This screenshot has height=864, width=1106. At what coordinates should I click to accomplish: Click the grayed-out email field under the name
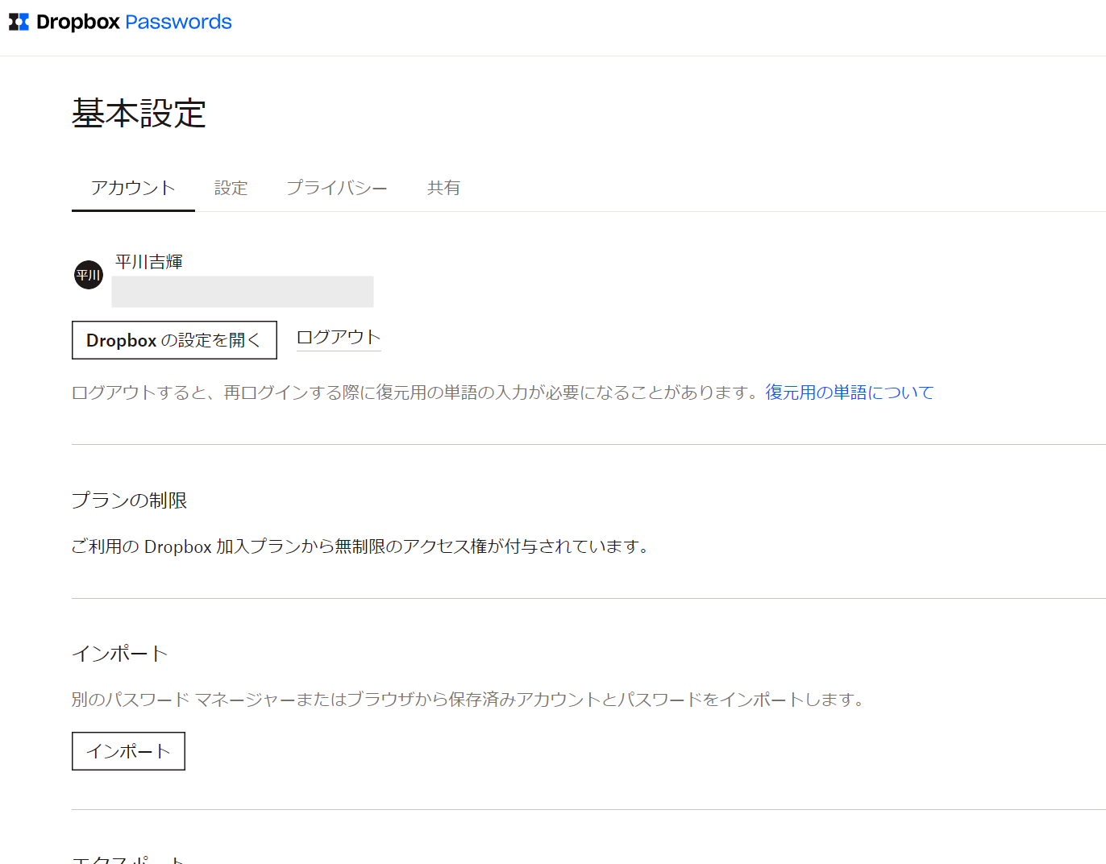pyautogui.click(x=242, y=292)
